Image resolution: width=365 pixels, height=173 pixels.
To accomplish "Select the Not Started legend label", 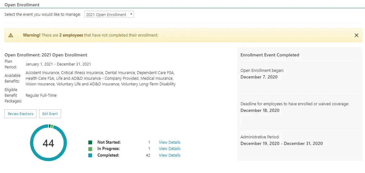I will [x=109, y=142].
